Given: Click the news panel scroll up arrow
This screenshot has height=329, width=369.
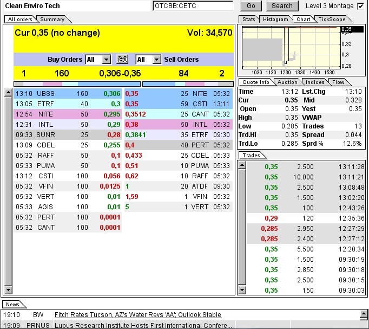Looking at the screenshot, I should tap(364, 313).
